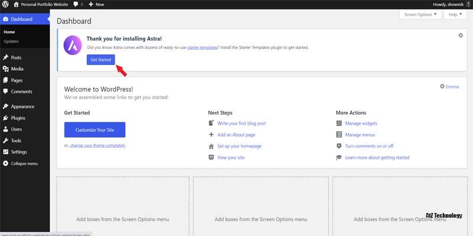Click Collapse menu label in sidebar
Screen dimensions: 473x236
pyautogui.click(x=24, y=163)
